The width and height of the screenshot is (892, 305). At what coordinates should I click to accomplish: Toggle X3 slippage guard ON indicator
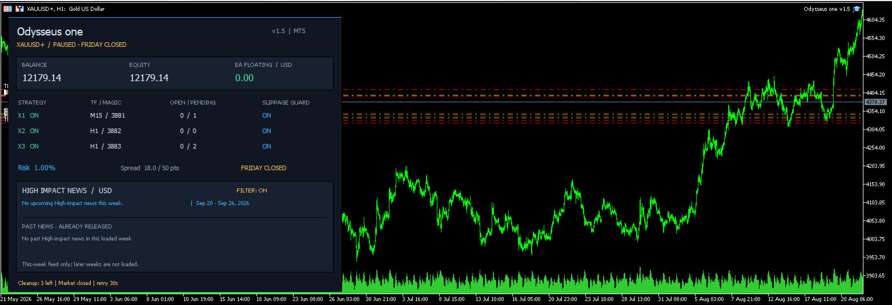point(267,146)
